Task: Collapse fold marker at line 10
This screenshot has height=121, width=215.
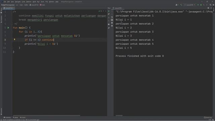Action: coord(12,48)
